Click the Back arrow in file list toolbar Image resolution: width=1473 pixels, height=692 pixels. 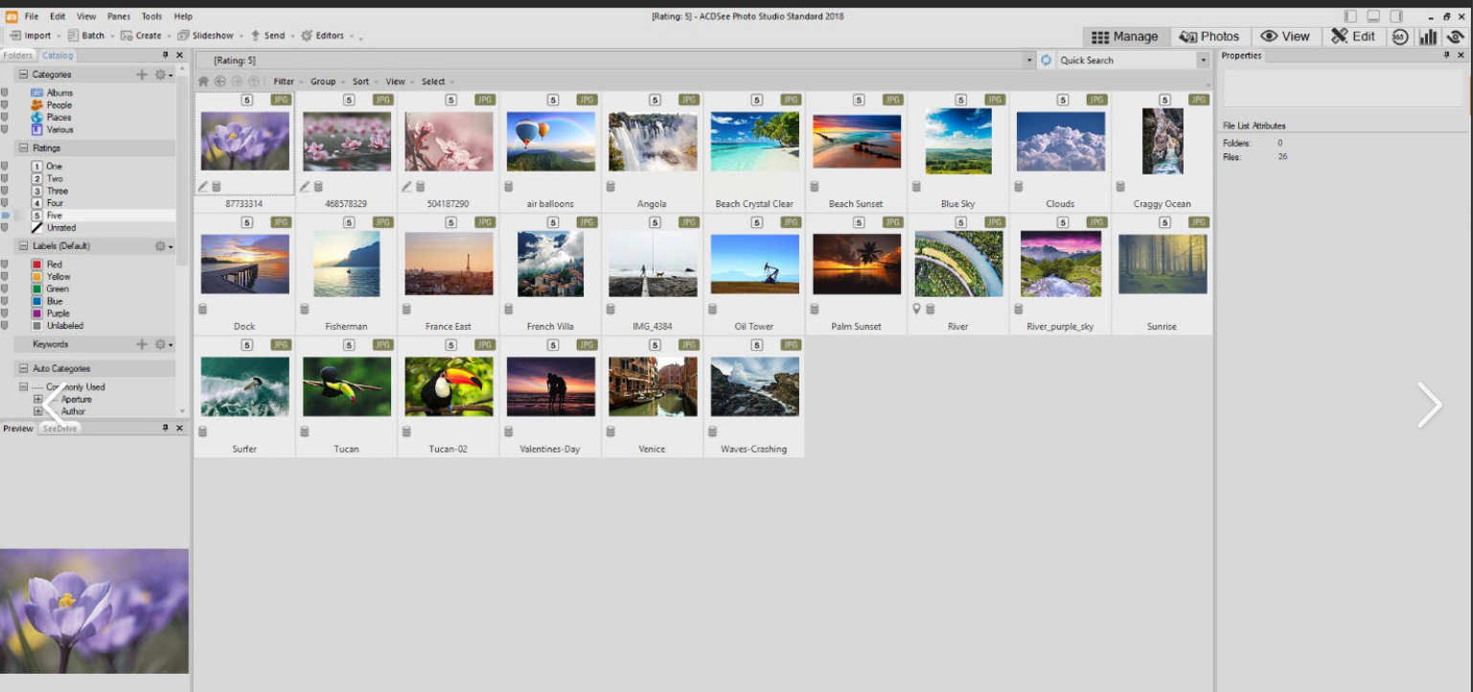click(220, 81)
